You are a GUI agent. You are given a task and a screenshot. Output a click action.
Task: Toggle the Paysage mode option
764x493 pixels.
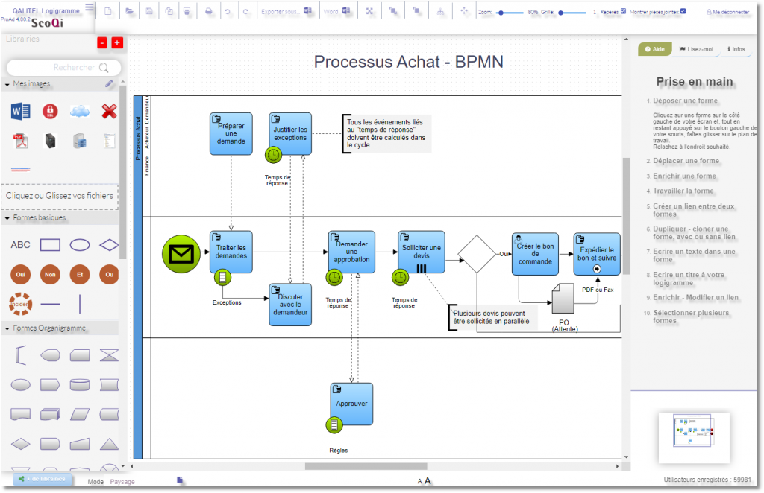[122, 482]
